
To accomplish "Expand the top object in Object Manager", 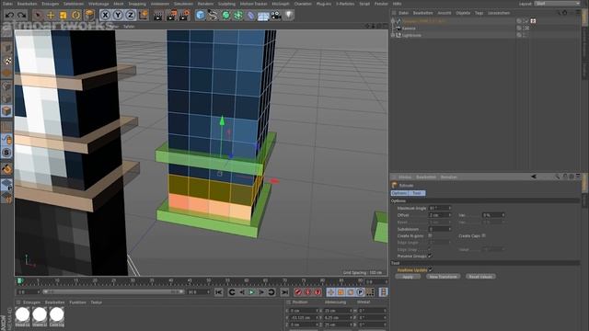I will coord(393,21).
